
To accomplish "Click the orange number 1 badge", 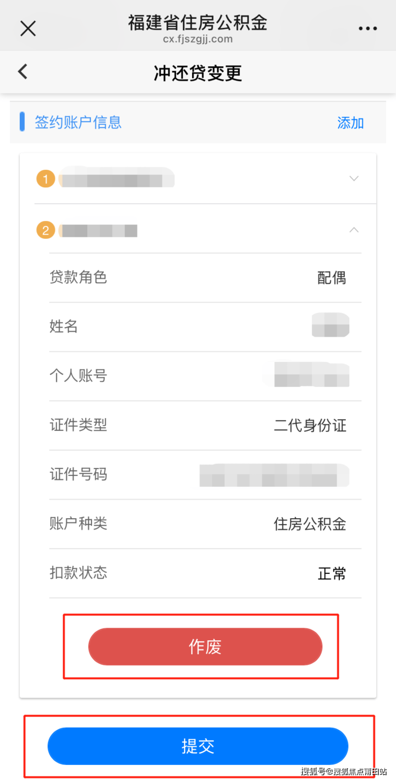I will pos(45,179).
